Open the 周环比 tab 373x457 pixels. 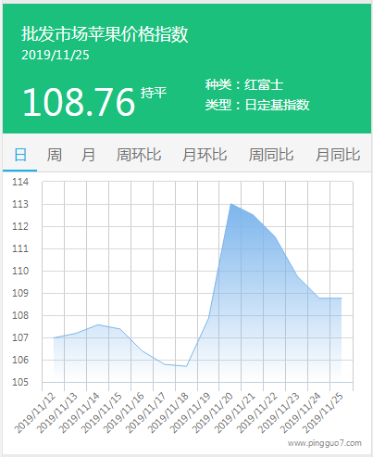click(x=139, y=155)
